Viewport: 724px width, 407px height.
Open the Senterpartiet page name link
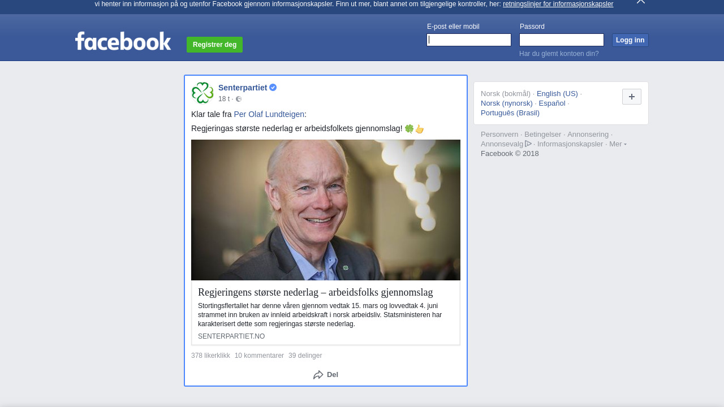click(x=243, y=88)
